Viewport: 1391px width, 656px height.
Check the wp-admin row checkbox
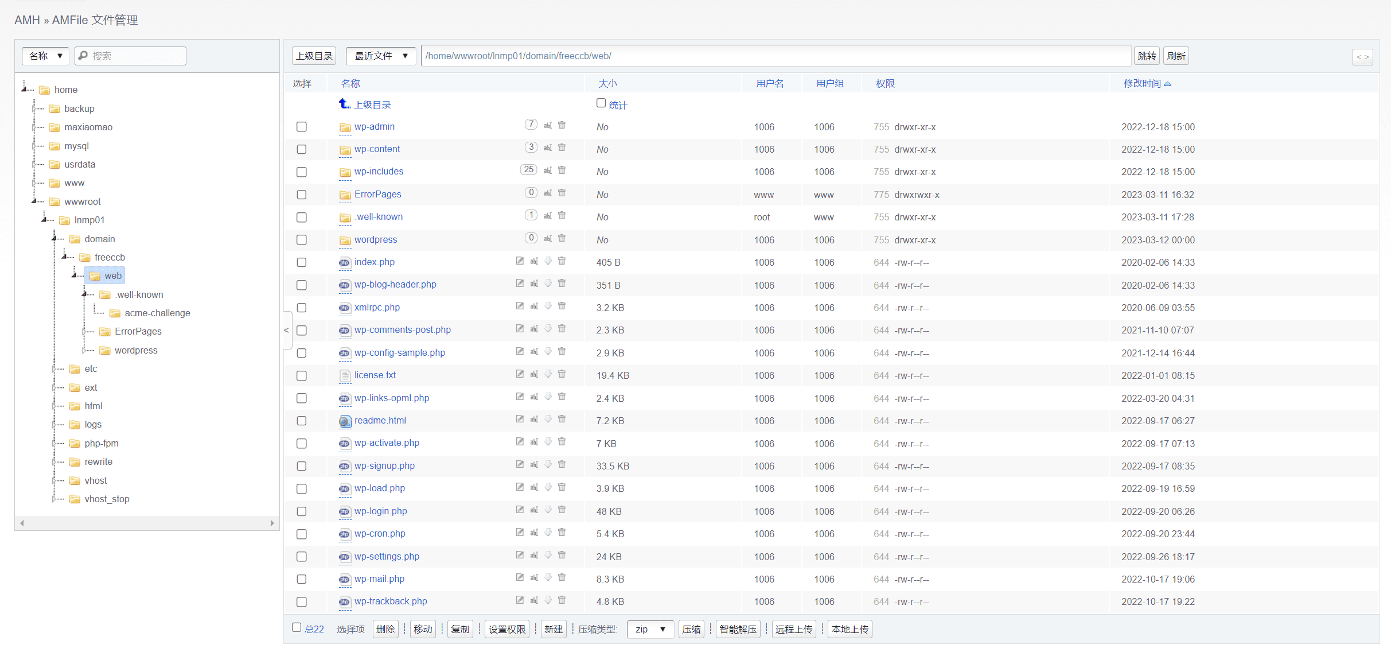point(301,127)
